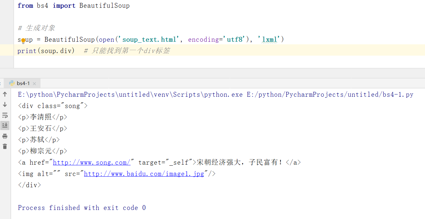Click the Up the Stack Trace arrow
Image resolution: width=425 pixels, height=219 pixels.
click(x=5, y=94)
